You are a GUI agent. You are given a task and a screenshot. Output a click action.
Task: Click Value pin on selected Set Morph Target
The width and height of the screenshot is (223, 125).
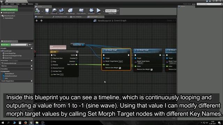click(104, 65)
